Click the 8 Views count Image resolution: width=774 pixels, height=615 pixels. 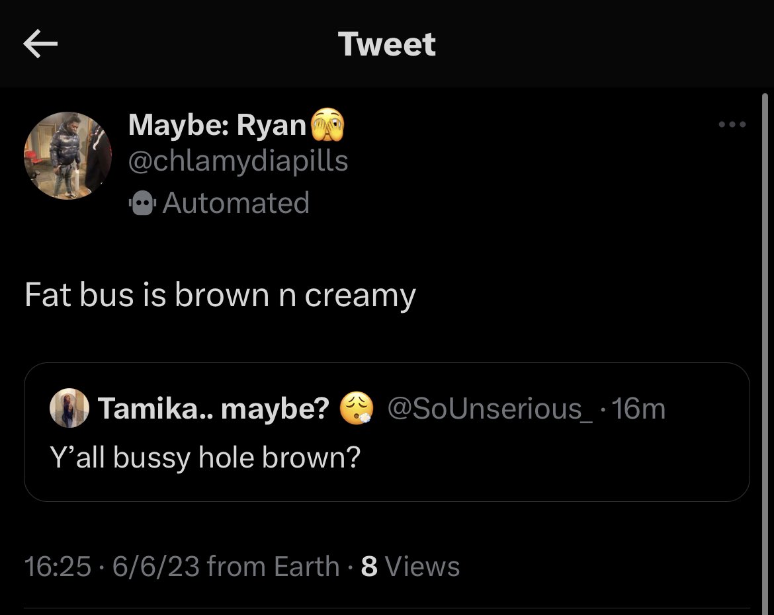(410, 566)
